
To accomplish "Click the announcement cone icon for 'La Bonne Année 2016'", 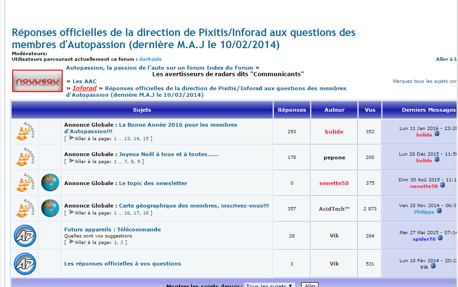I will point(25,131).
